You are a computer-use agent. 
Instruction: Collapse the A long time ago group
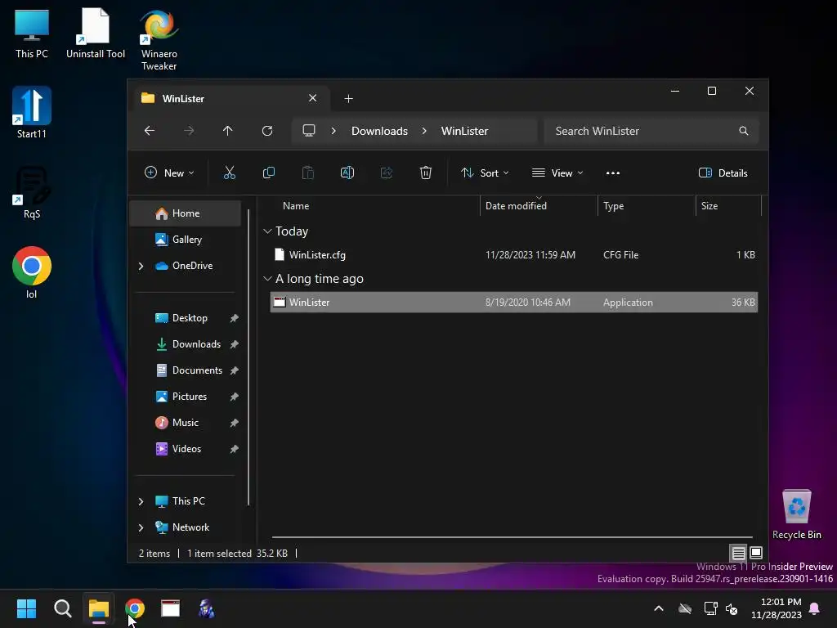[267, 279]
